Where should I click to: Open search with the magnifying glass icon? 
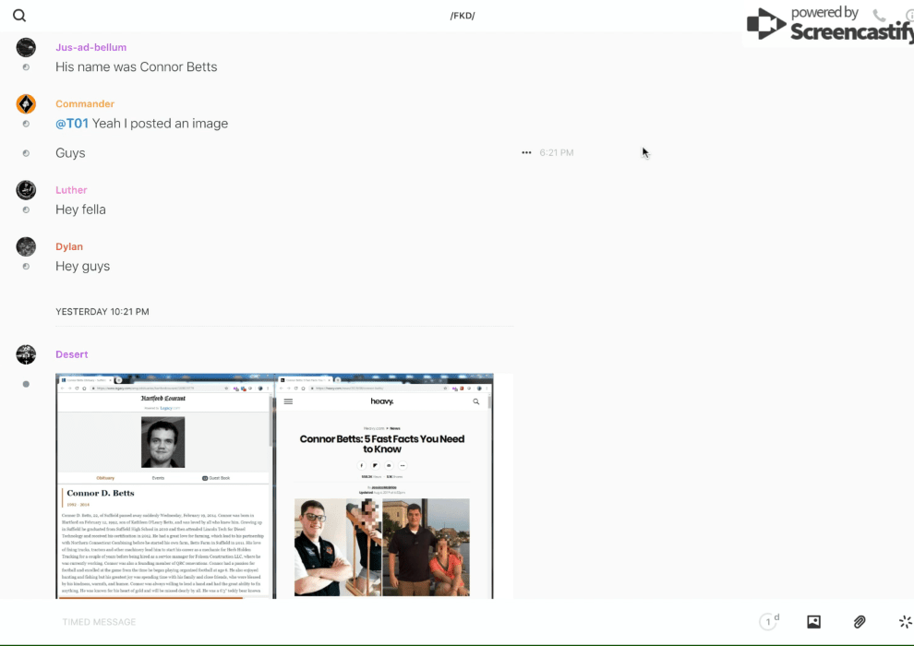19,16
